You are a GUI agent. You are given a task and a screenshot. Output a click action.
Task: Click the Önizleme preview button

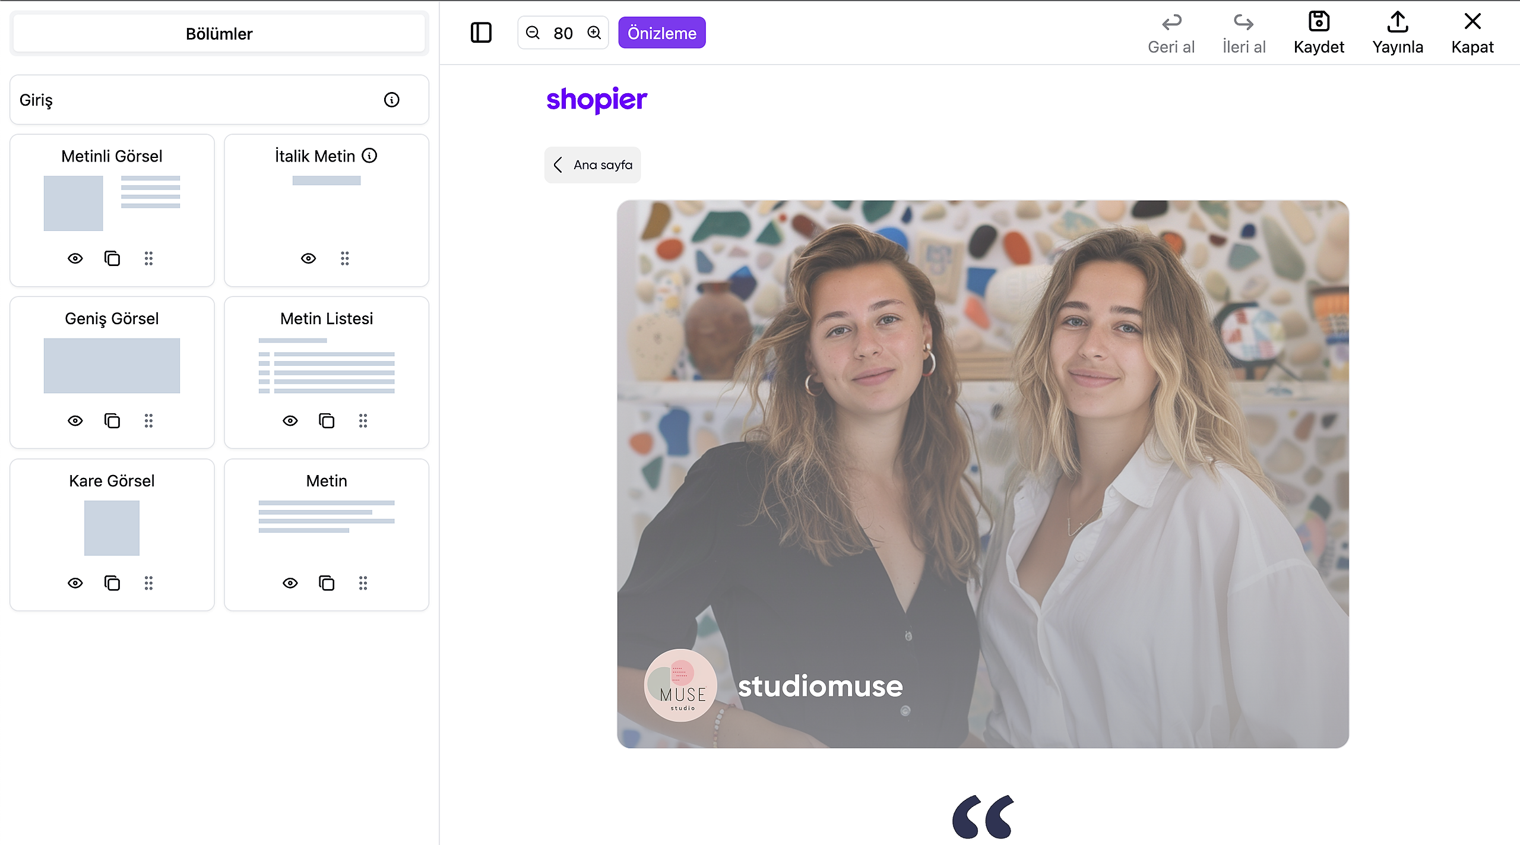click(x=661, y=33)
